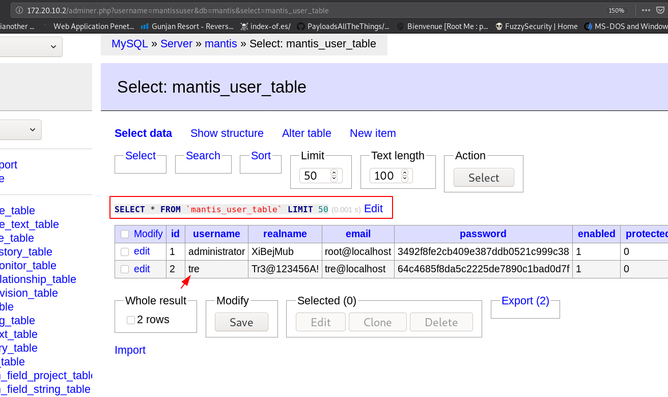Open Gunjan Resort bookmark icon

[145, 26]
